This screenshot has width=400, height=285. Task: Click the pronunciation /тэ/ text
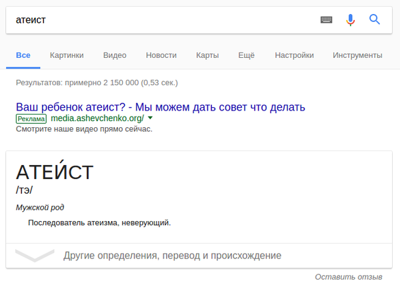(24, 190)
